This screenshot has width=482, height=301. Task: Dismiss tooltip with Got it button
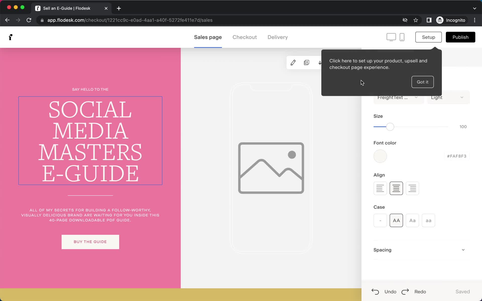423,82
